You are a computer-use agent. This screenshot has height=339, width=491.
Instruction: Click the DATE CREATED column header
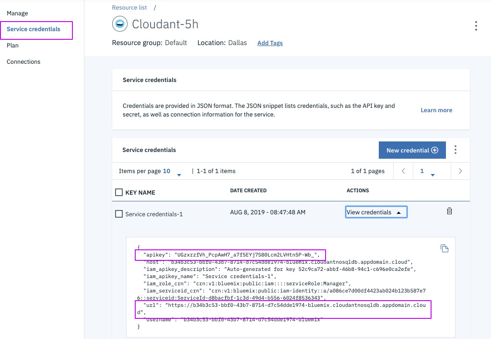pyautogui.click(x=248, y=190)
